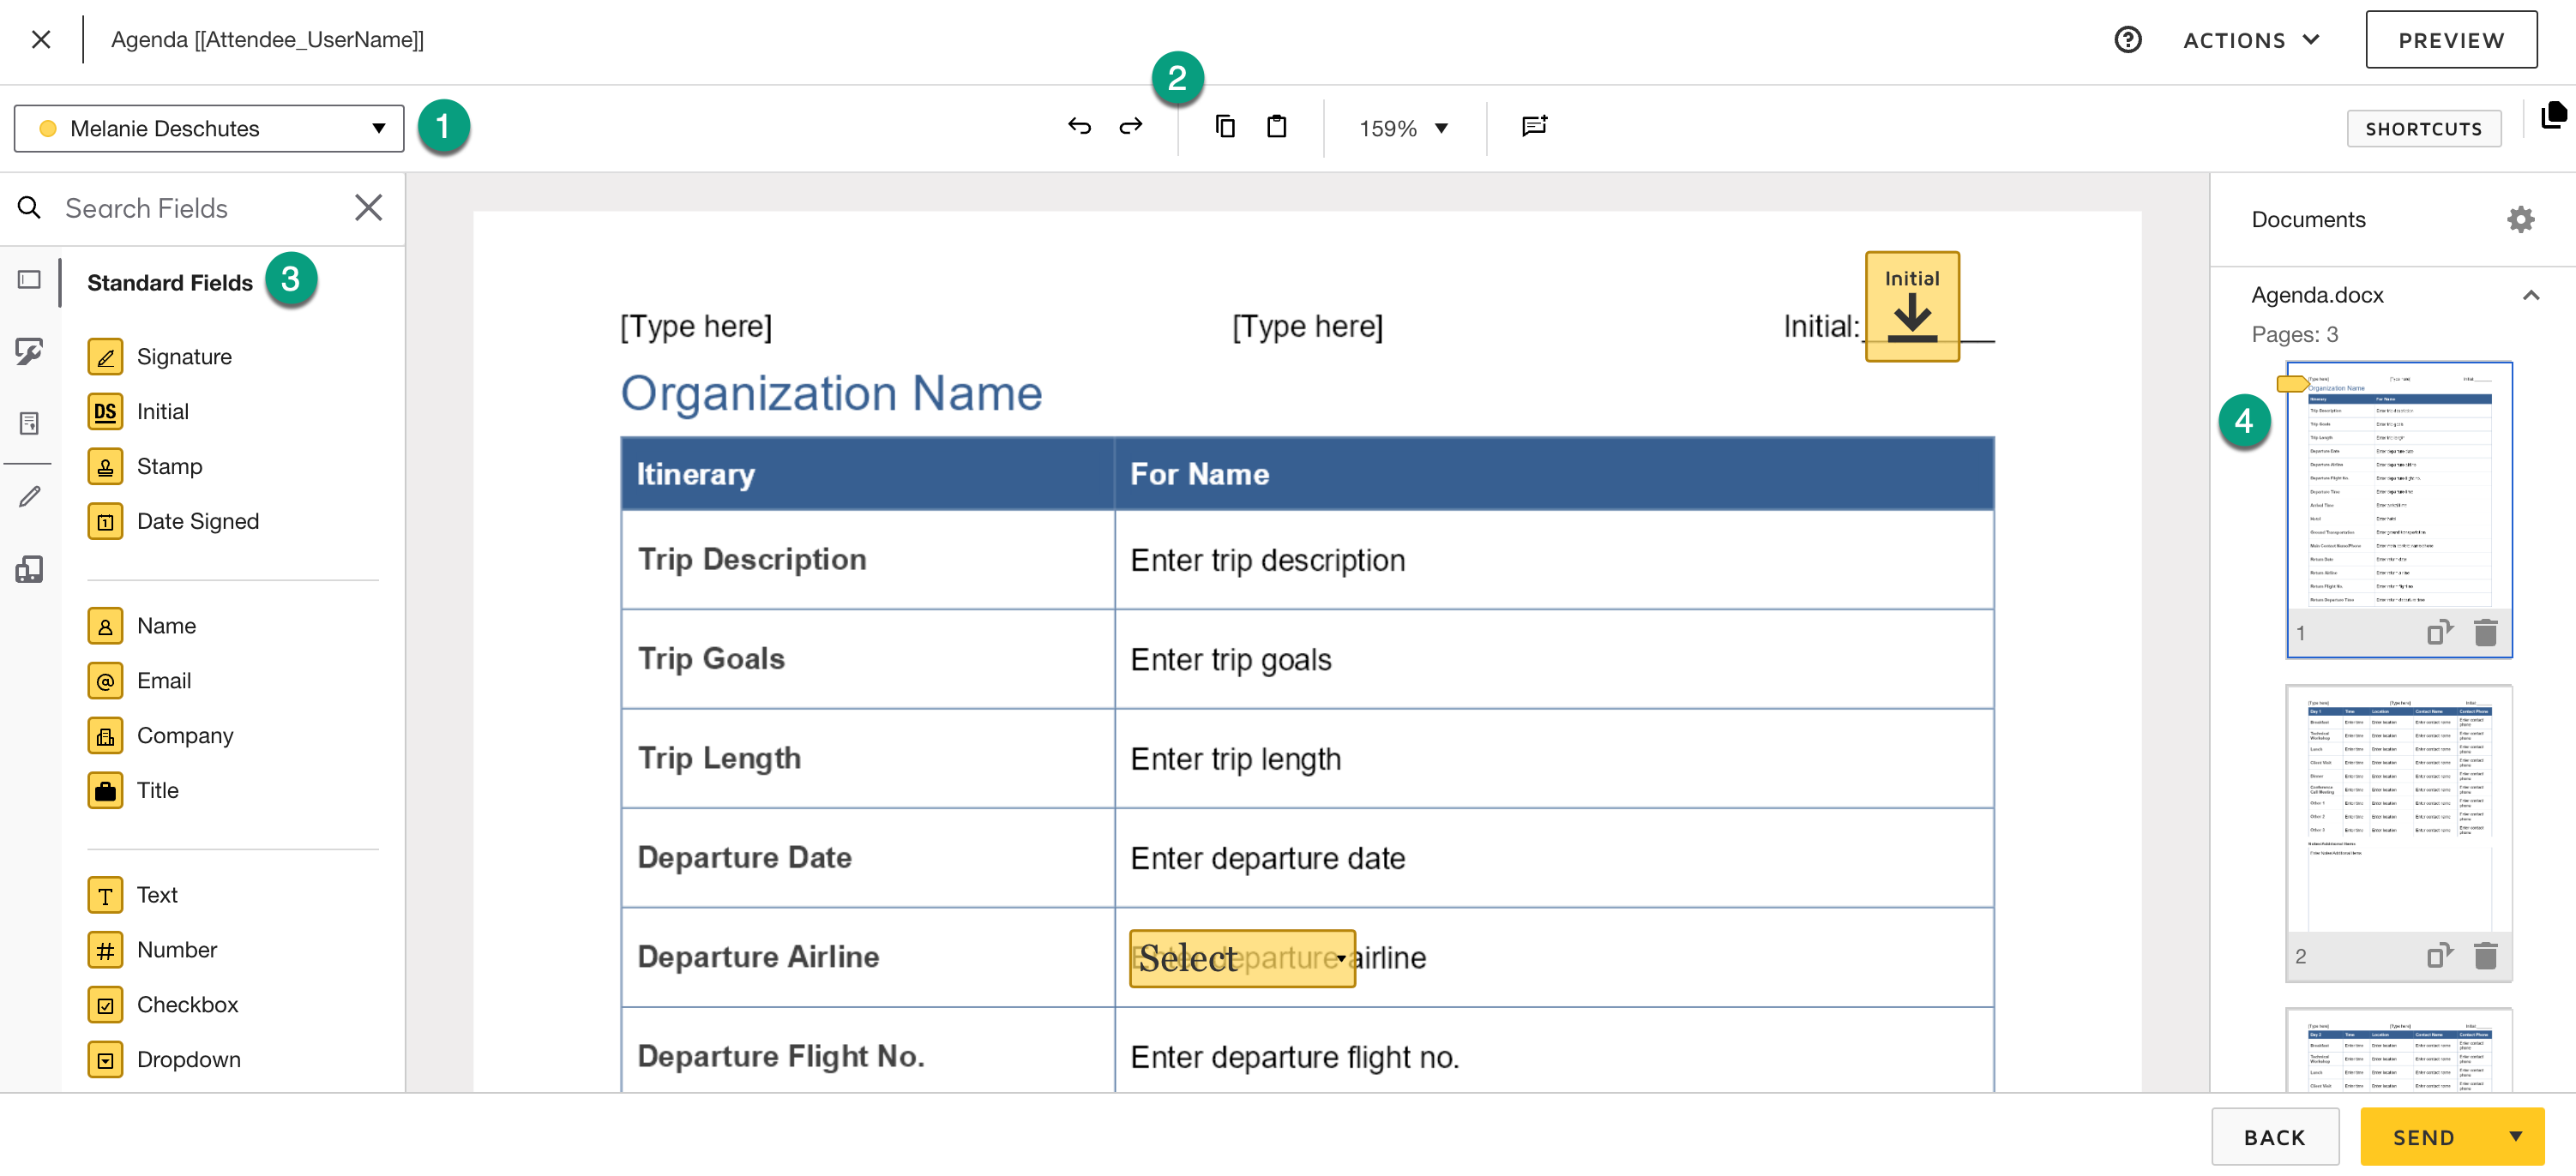Open the Send button dropdown arrow
The width and height of the screenshot is (2576, 1176).
point(2515,1137)
